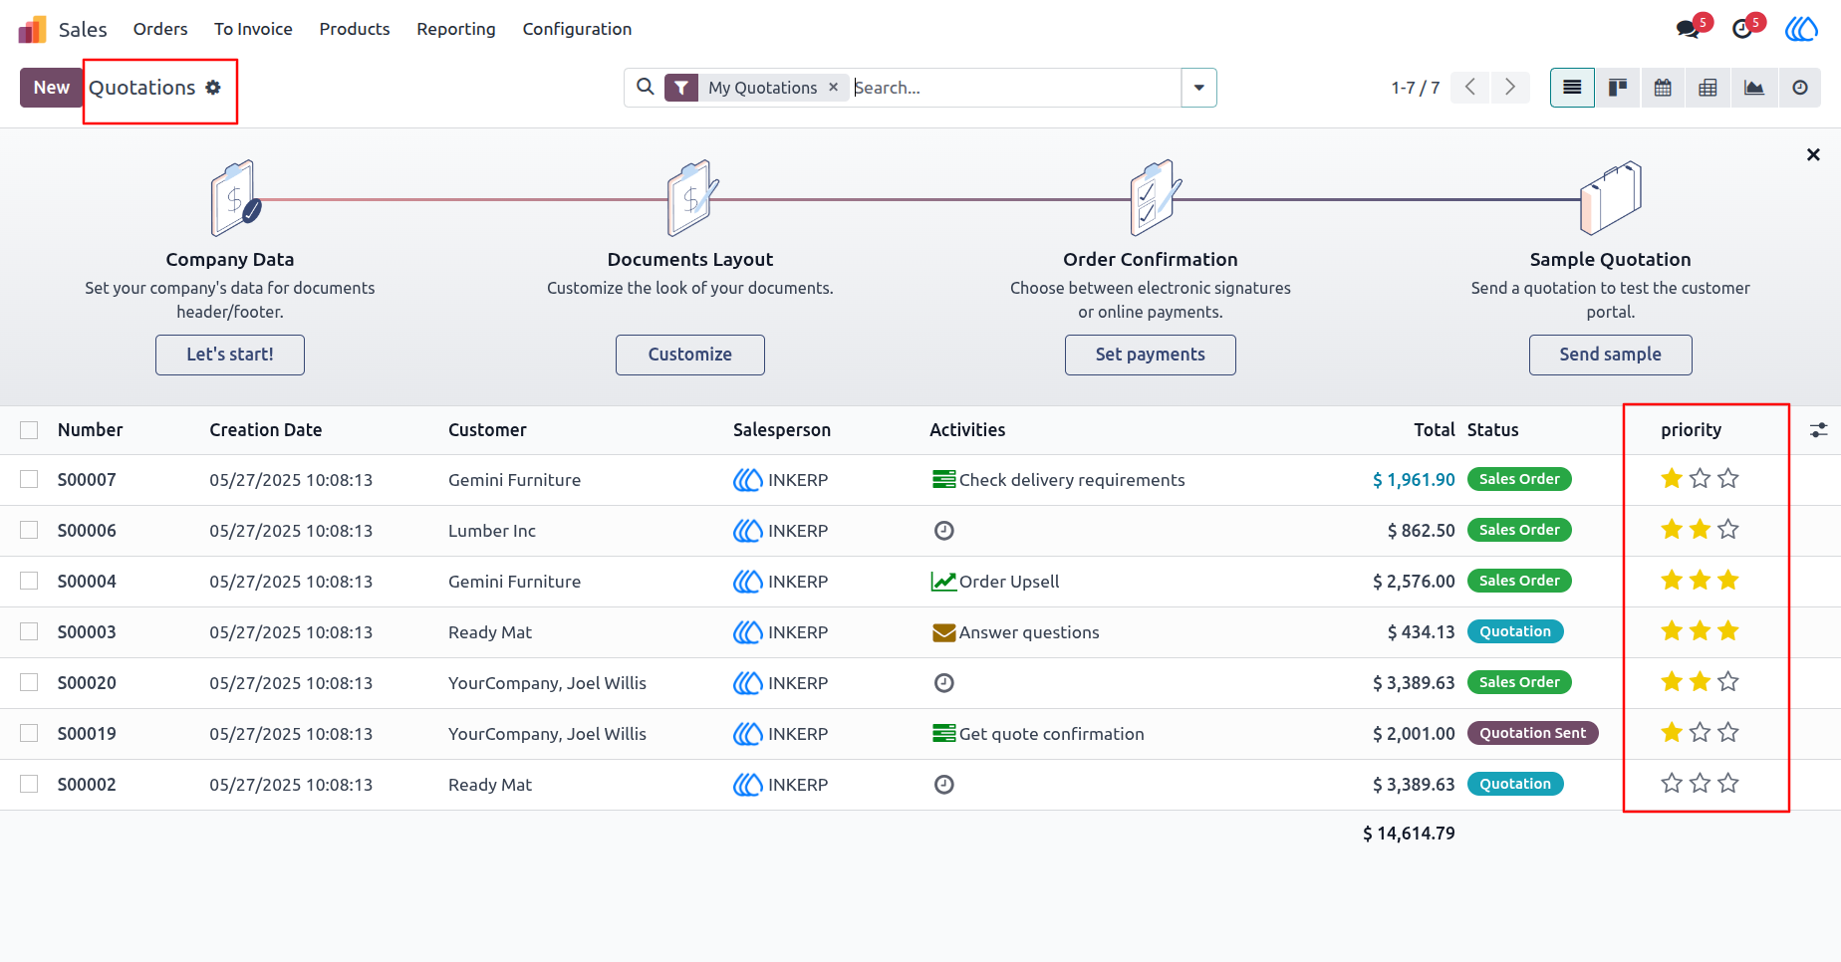Open optional columns adjust settings
Image resolution: width=1841 pixels, height=962 pixels.
(x=1818, y=430)
